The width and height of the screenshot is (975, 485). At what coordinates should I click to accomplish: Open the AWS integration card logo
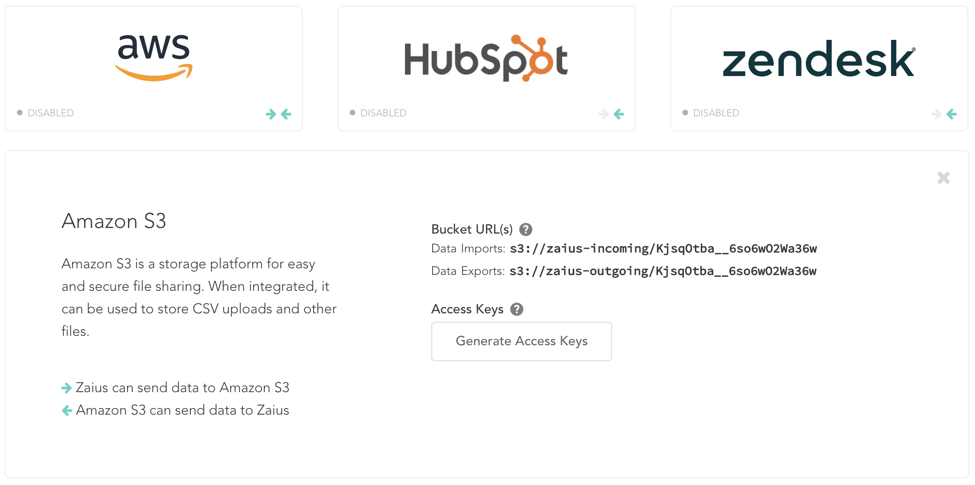pos(154,58)
